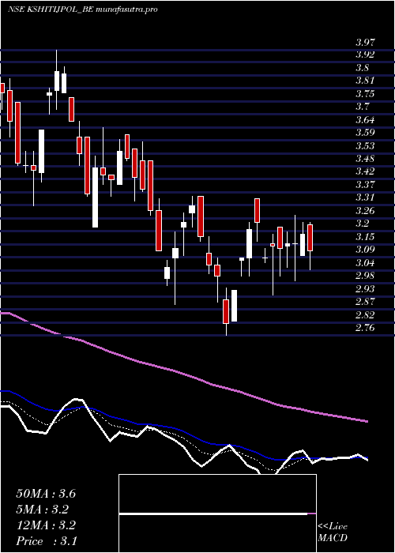Click inside the MACD histogram box

coord(217,513)
